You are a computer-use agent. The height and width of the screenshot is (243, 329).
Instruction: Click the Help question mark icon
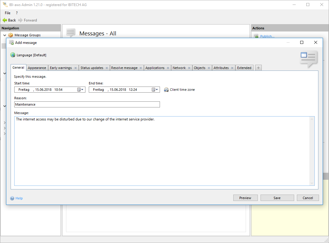12,199
